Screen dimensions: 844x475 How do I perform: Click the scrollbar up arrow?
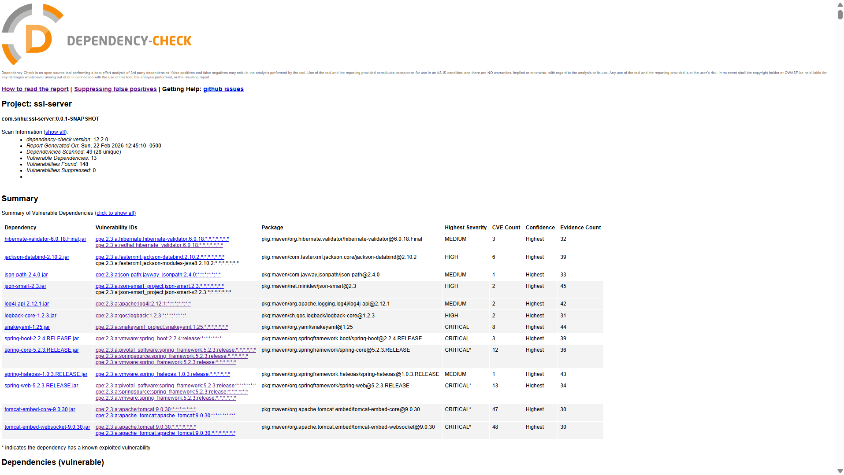[x=840, y=4]
